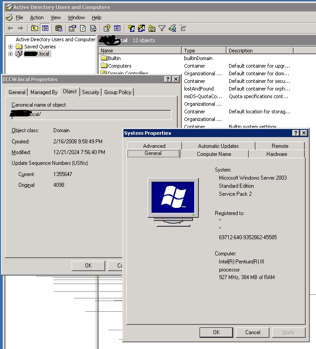Click the create new group toolbar icon
This screenshot has width=316, height=349.
coord(141,28)
